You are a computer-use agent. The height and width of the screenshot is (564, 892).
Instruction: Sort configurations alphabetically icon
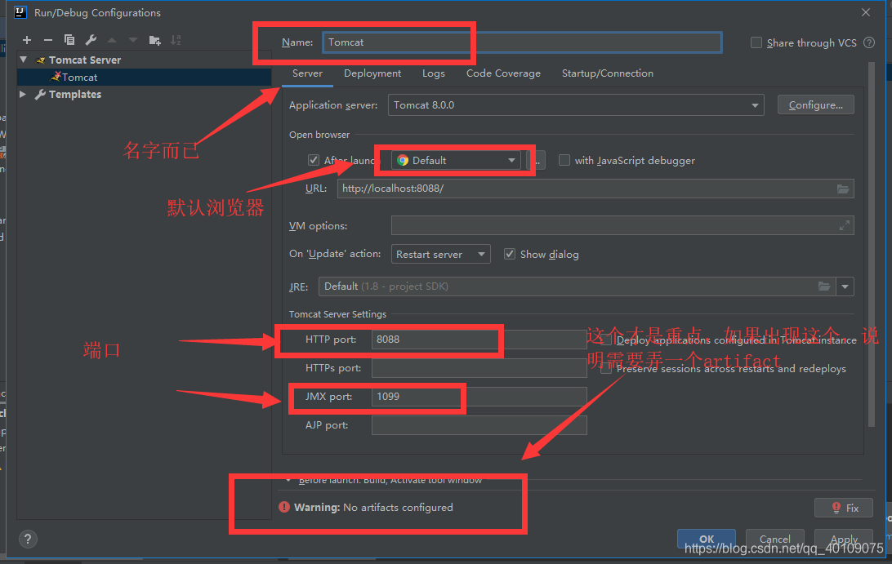tap(176, 40)
